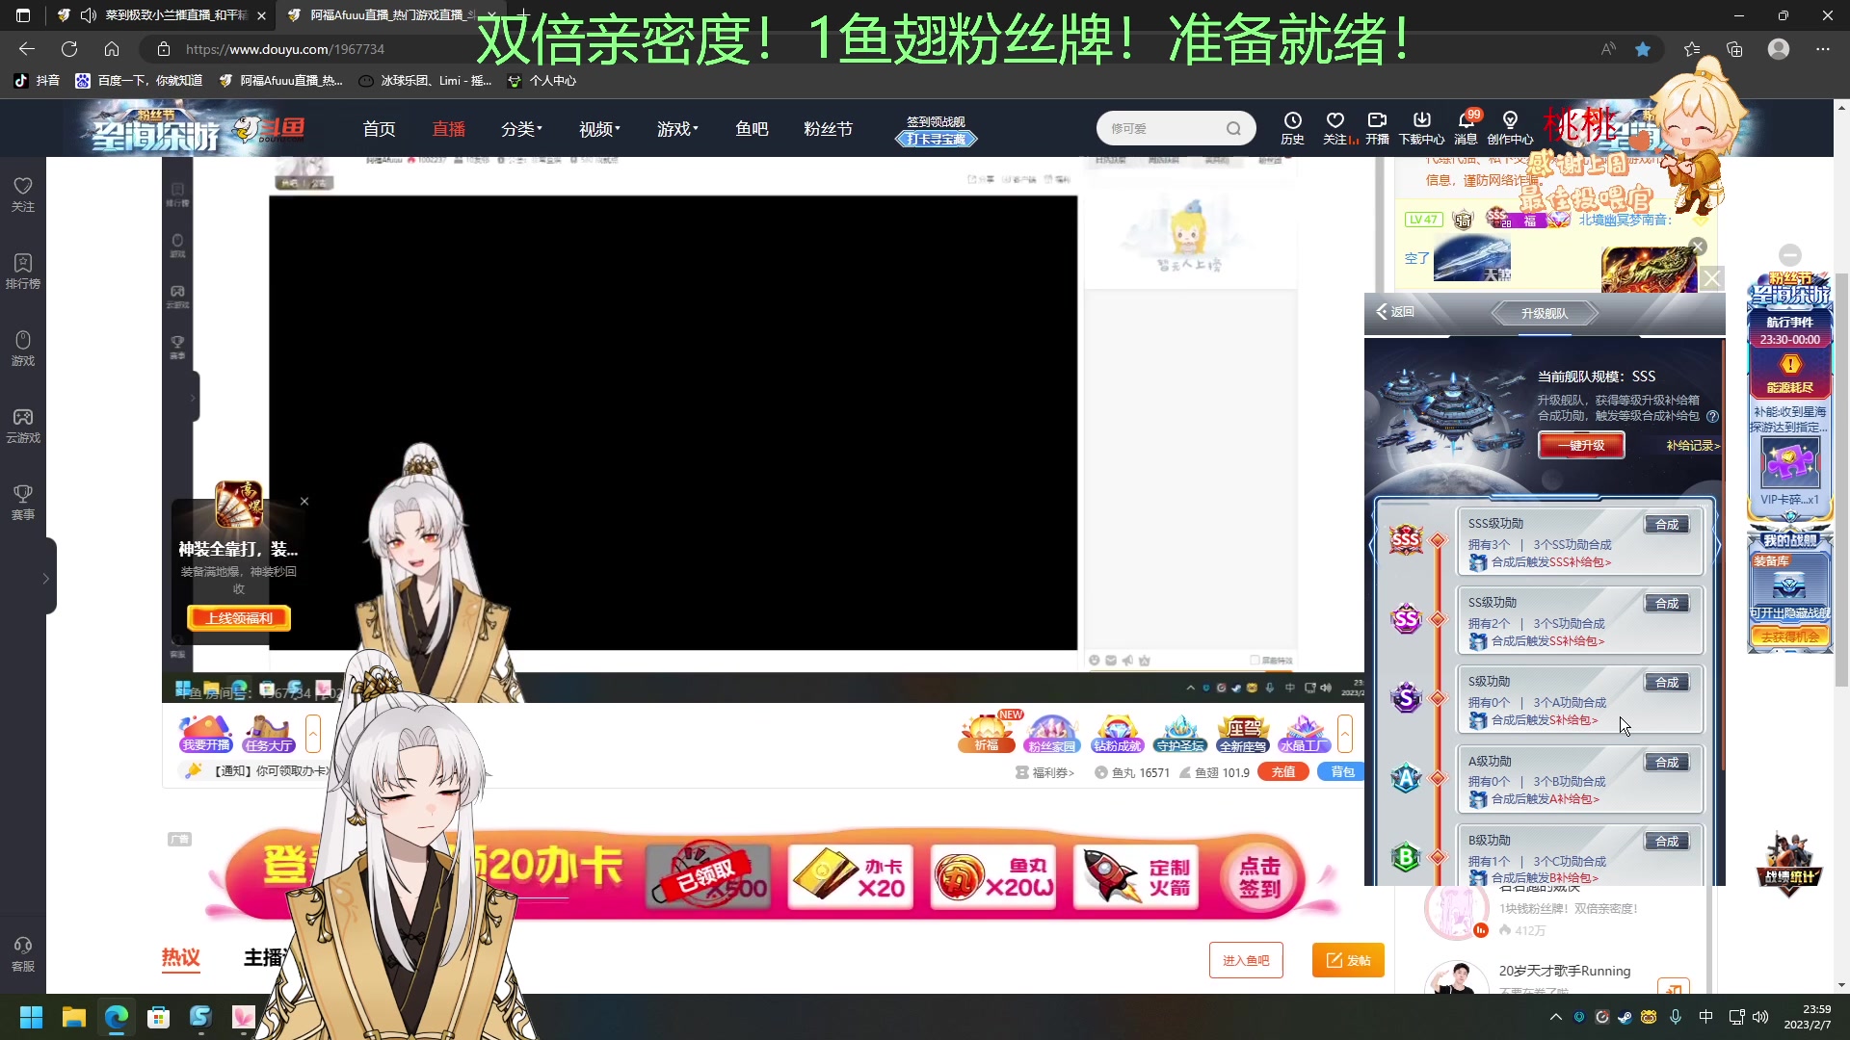The image size is (1850, 1040).
Task: Expand the 视频 dropdown in the nav bar
Action: click(599, 129)
